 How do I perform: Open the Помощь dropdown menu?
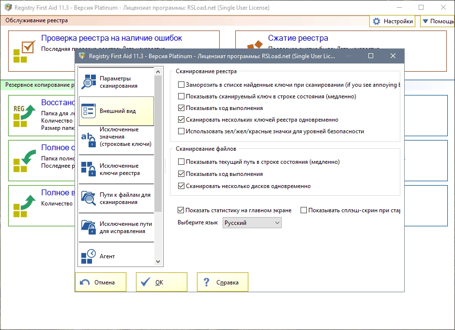pyautogui.click(x=438, y=21)
